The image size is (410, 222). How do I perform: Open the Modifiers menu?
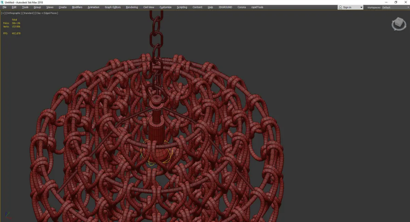(77, 7)
